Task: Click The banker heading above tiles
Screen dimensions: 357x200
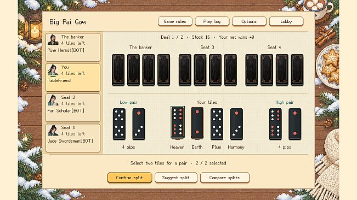Action: pyautogui.click(x=141, y=47)
